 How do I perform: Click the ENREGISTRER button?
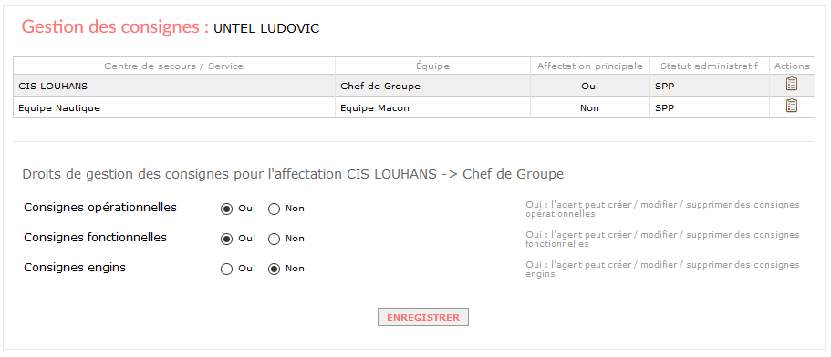(x=423, y=317)
